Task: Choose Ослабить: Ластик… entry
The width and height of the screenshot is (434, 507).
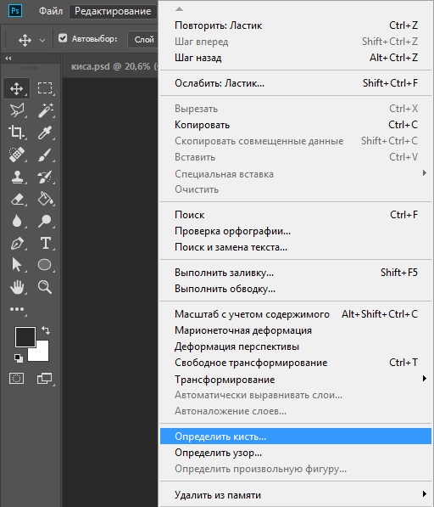Action: click(x=296, y=83)
